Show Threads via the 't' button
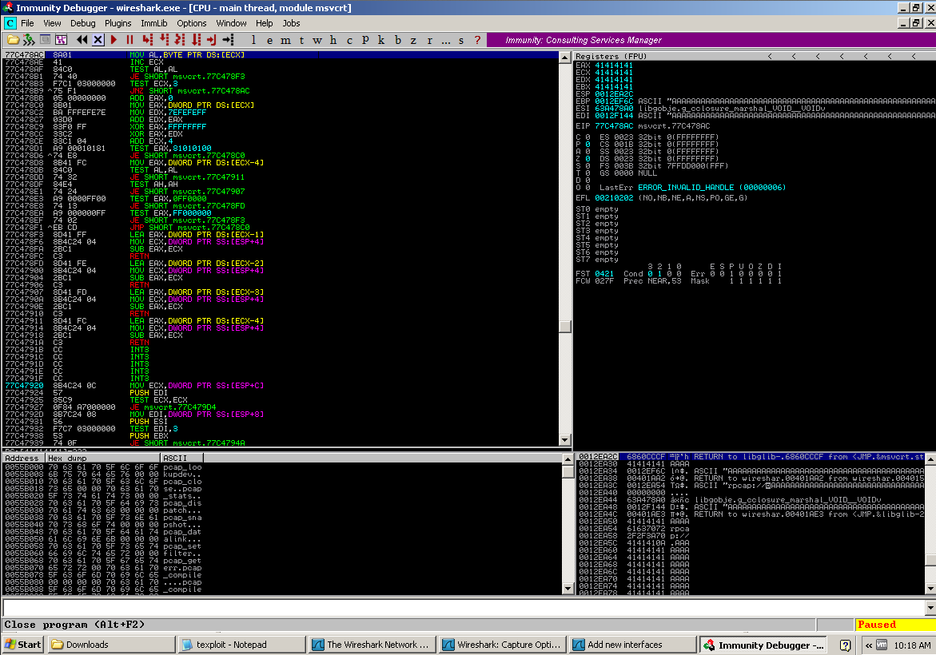The height and width of the screenshot is (655, 936). point(301,40)
